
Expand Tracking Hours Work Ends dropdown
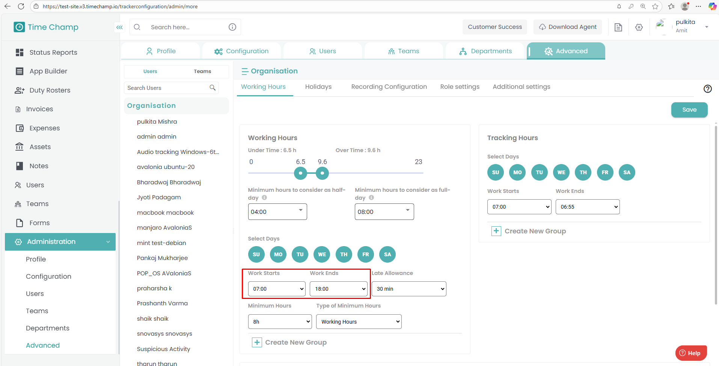pyautogui.click(x=587, y=207)
